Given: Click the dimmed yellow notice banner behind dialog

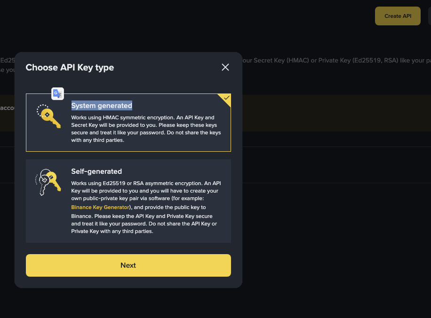Looking at the screenshot, I should tap(329, 113).
